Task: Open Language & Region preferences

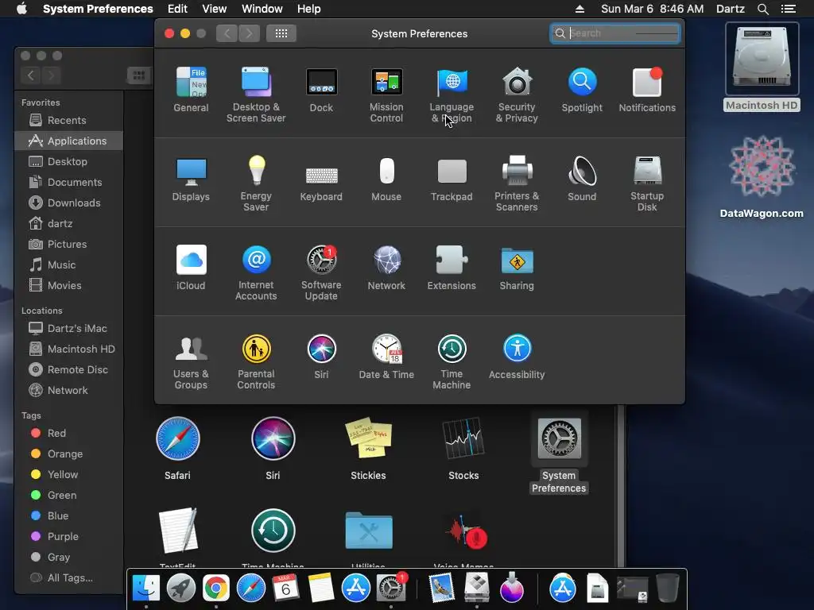Action: (452, 95)
